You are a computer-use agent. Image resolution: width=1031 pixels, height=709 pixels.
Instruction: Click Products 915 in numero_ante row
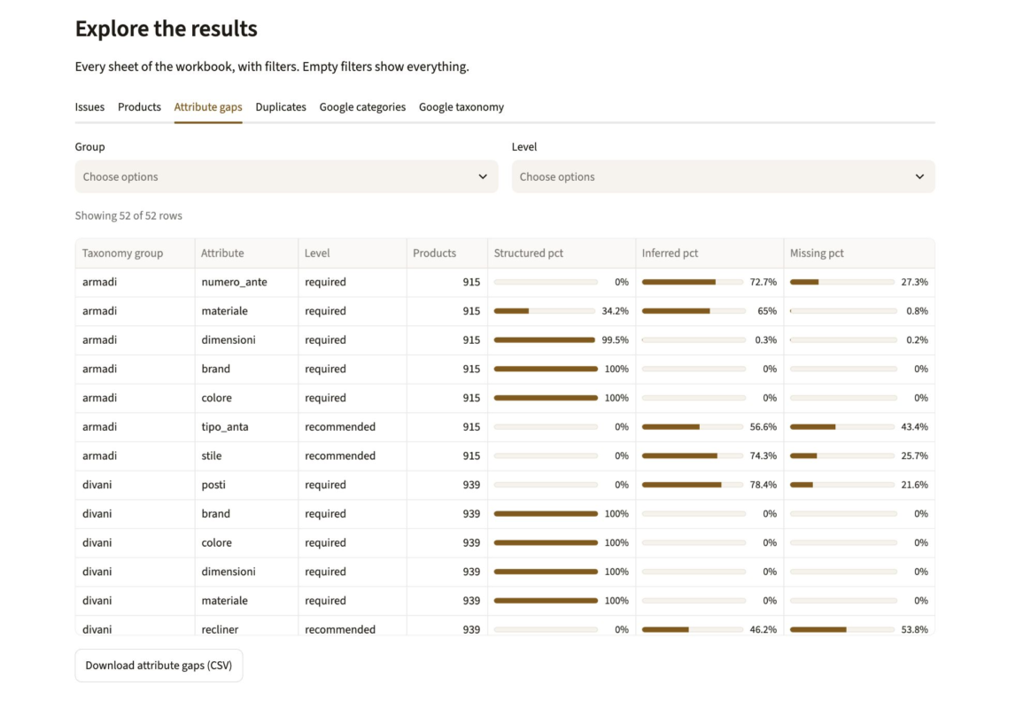[471, 282]
